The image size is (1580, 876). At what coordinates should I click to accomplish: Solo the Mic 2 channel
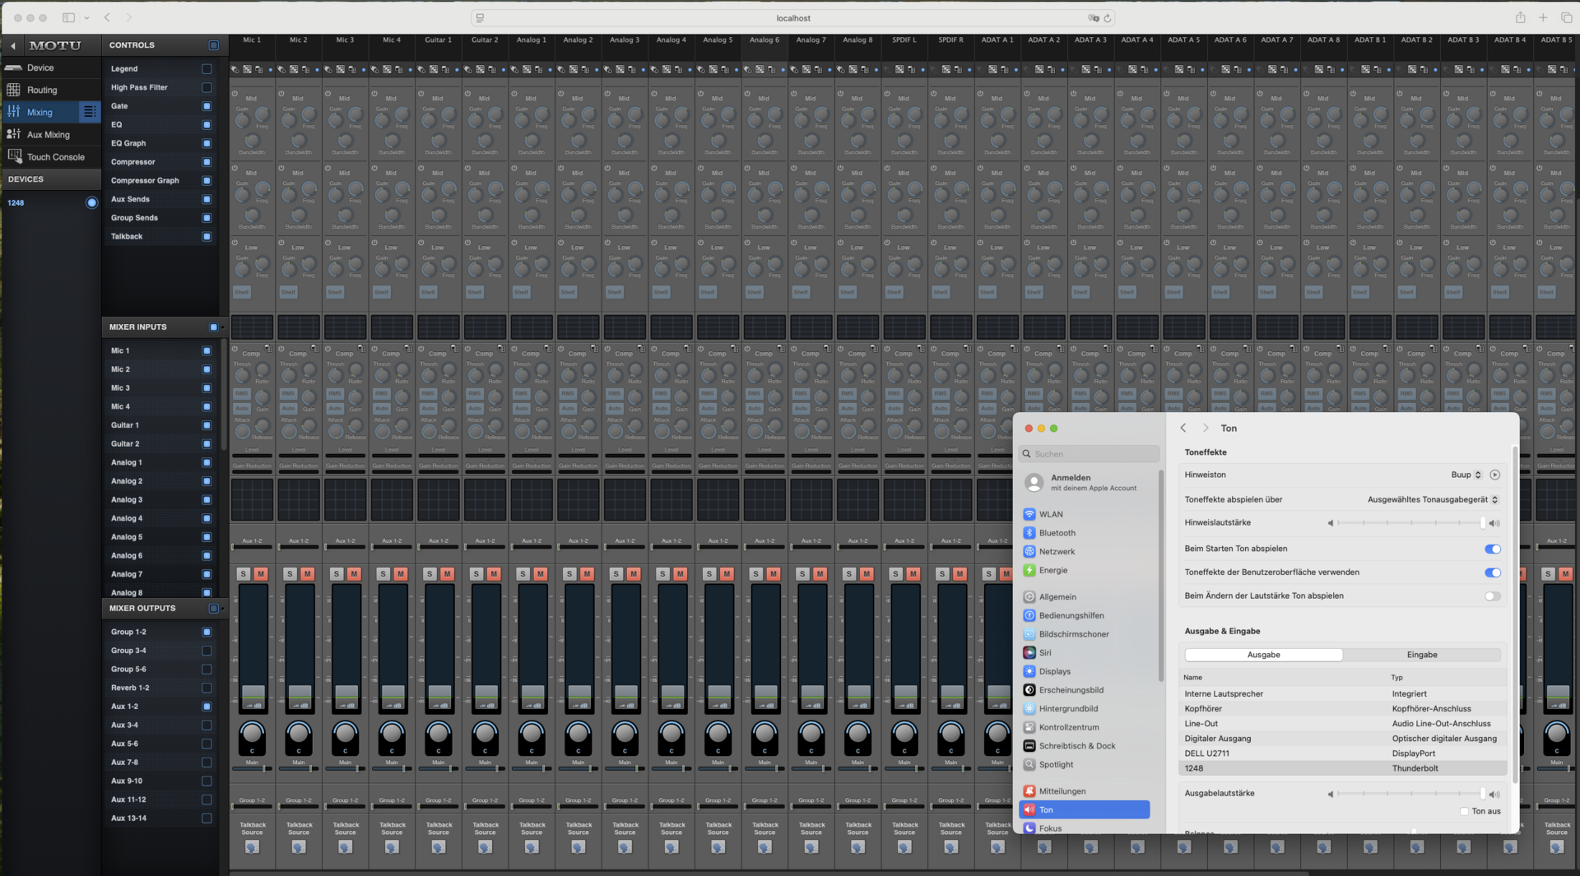[290, 574]
